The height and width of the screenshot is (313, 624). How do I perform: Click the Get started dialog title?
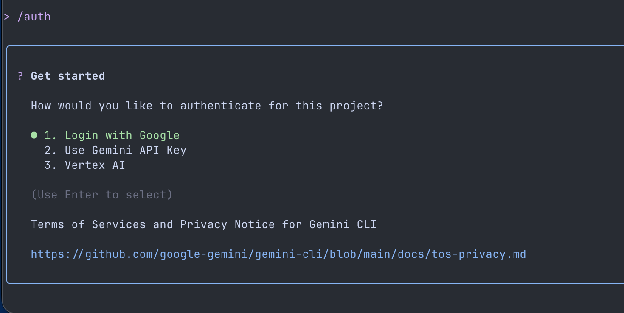68,76
